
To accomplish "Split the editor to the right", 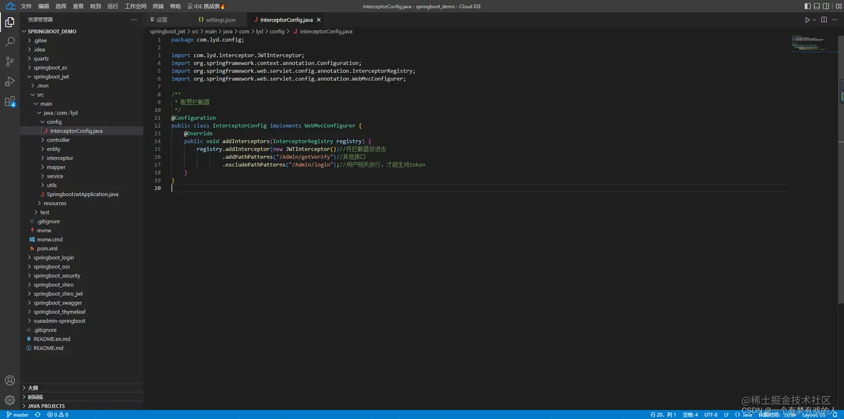I will pyautogui.click(x=824, y=20).
